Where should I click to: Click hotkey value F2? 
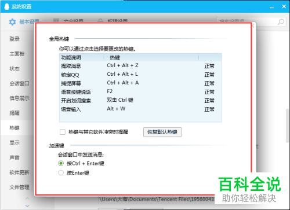[x=110, y=91]
